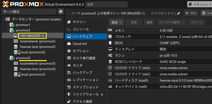Click the 編集 button
This screenshot has width=212, height=104.
tap(149, 22)
